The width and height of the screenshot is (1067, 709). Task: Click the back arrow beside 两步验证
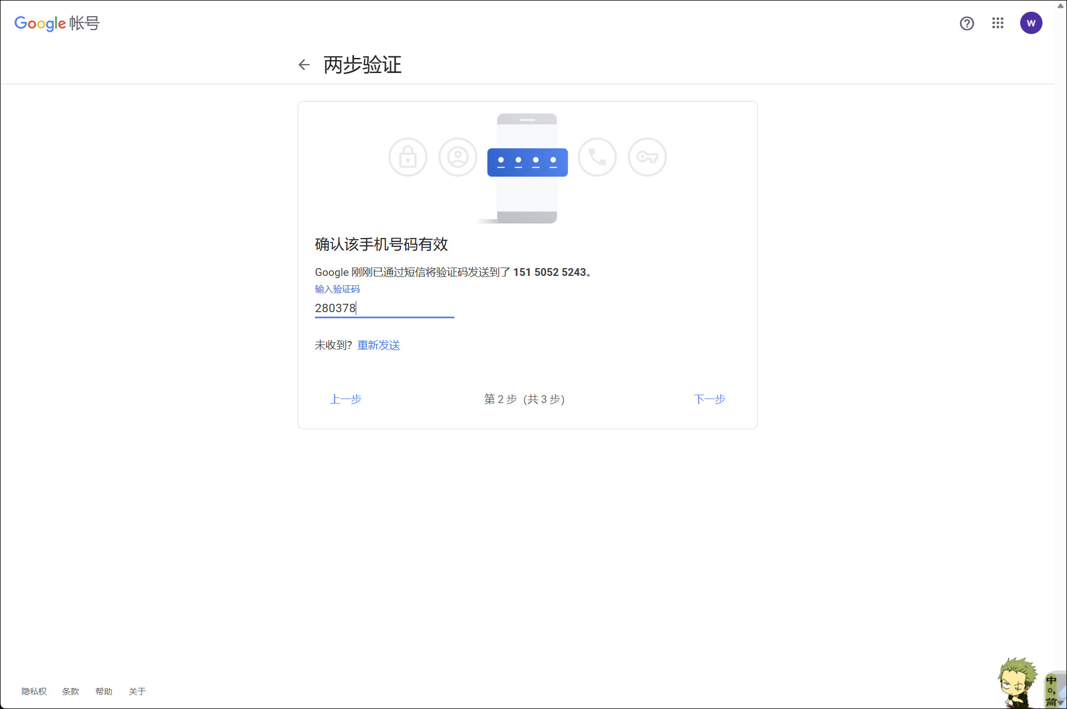pos(304,65)
